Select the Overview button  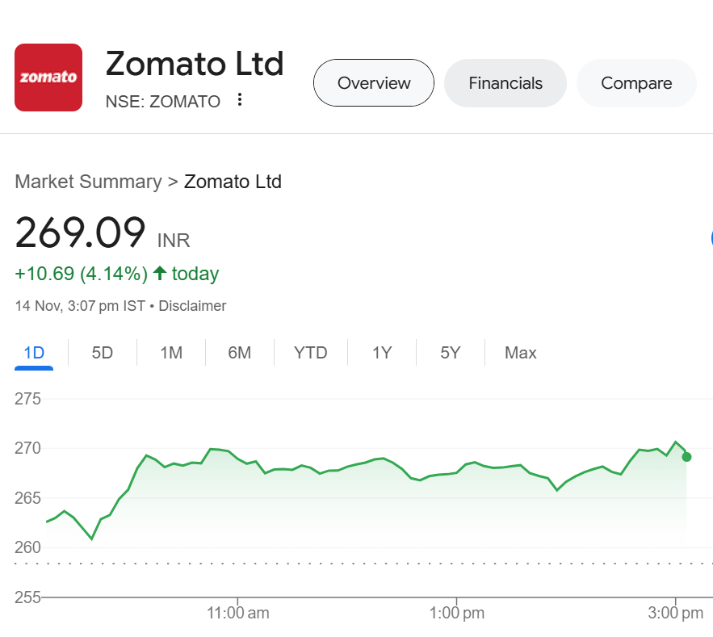[x=373, y=82]
